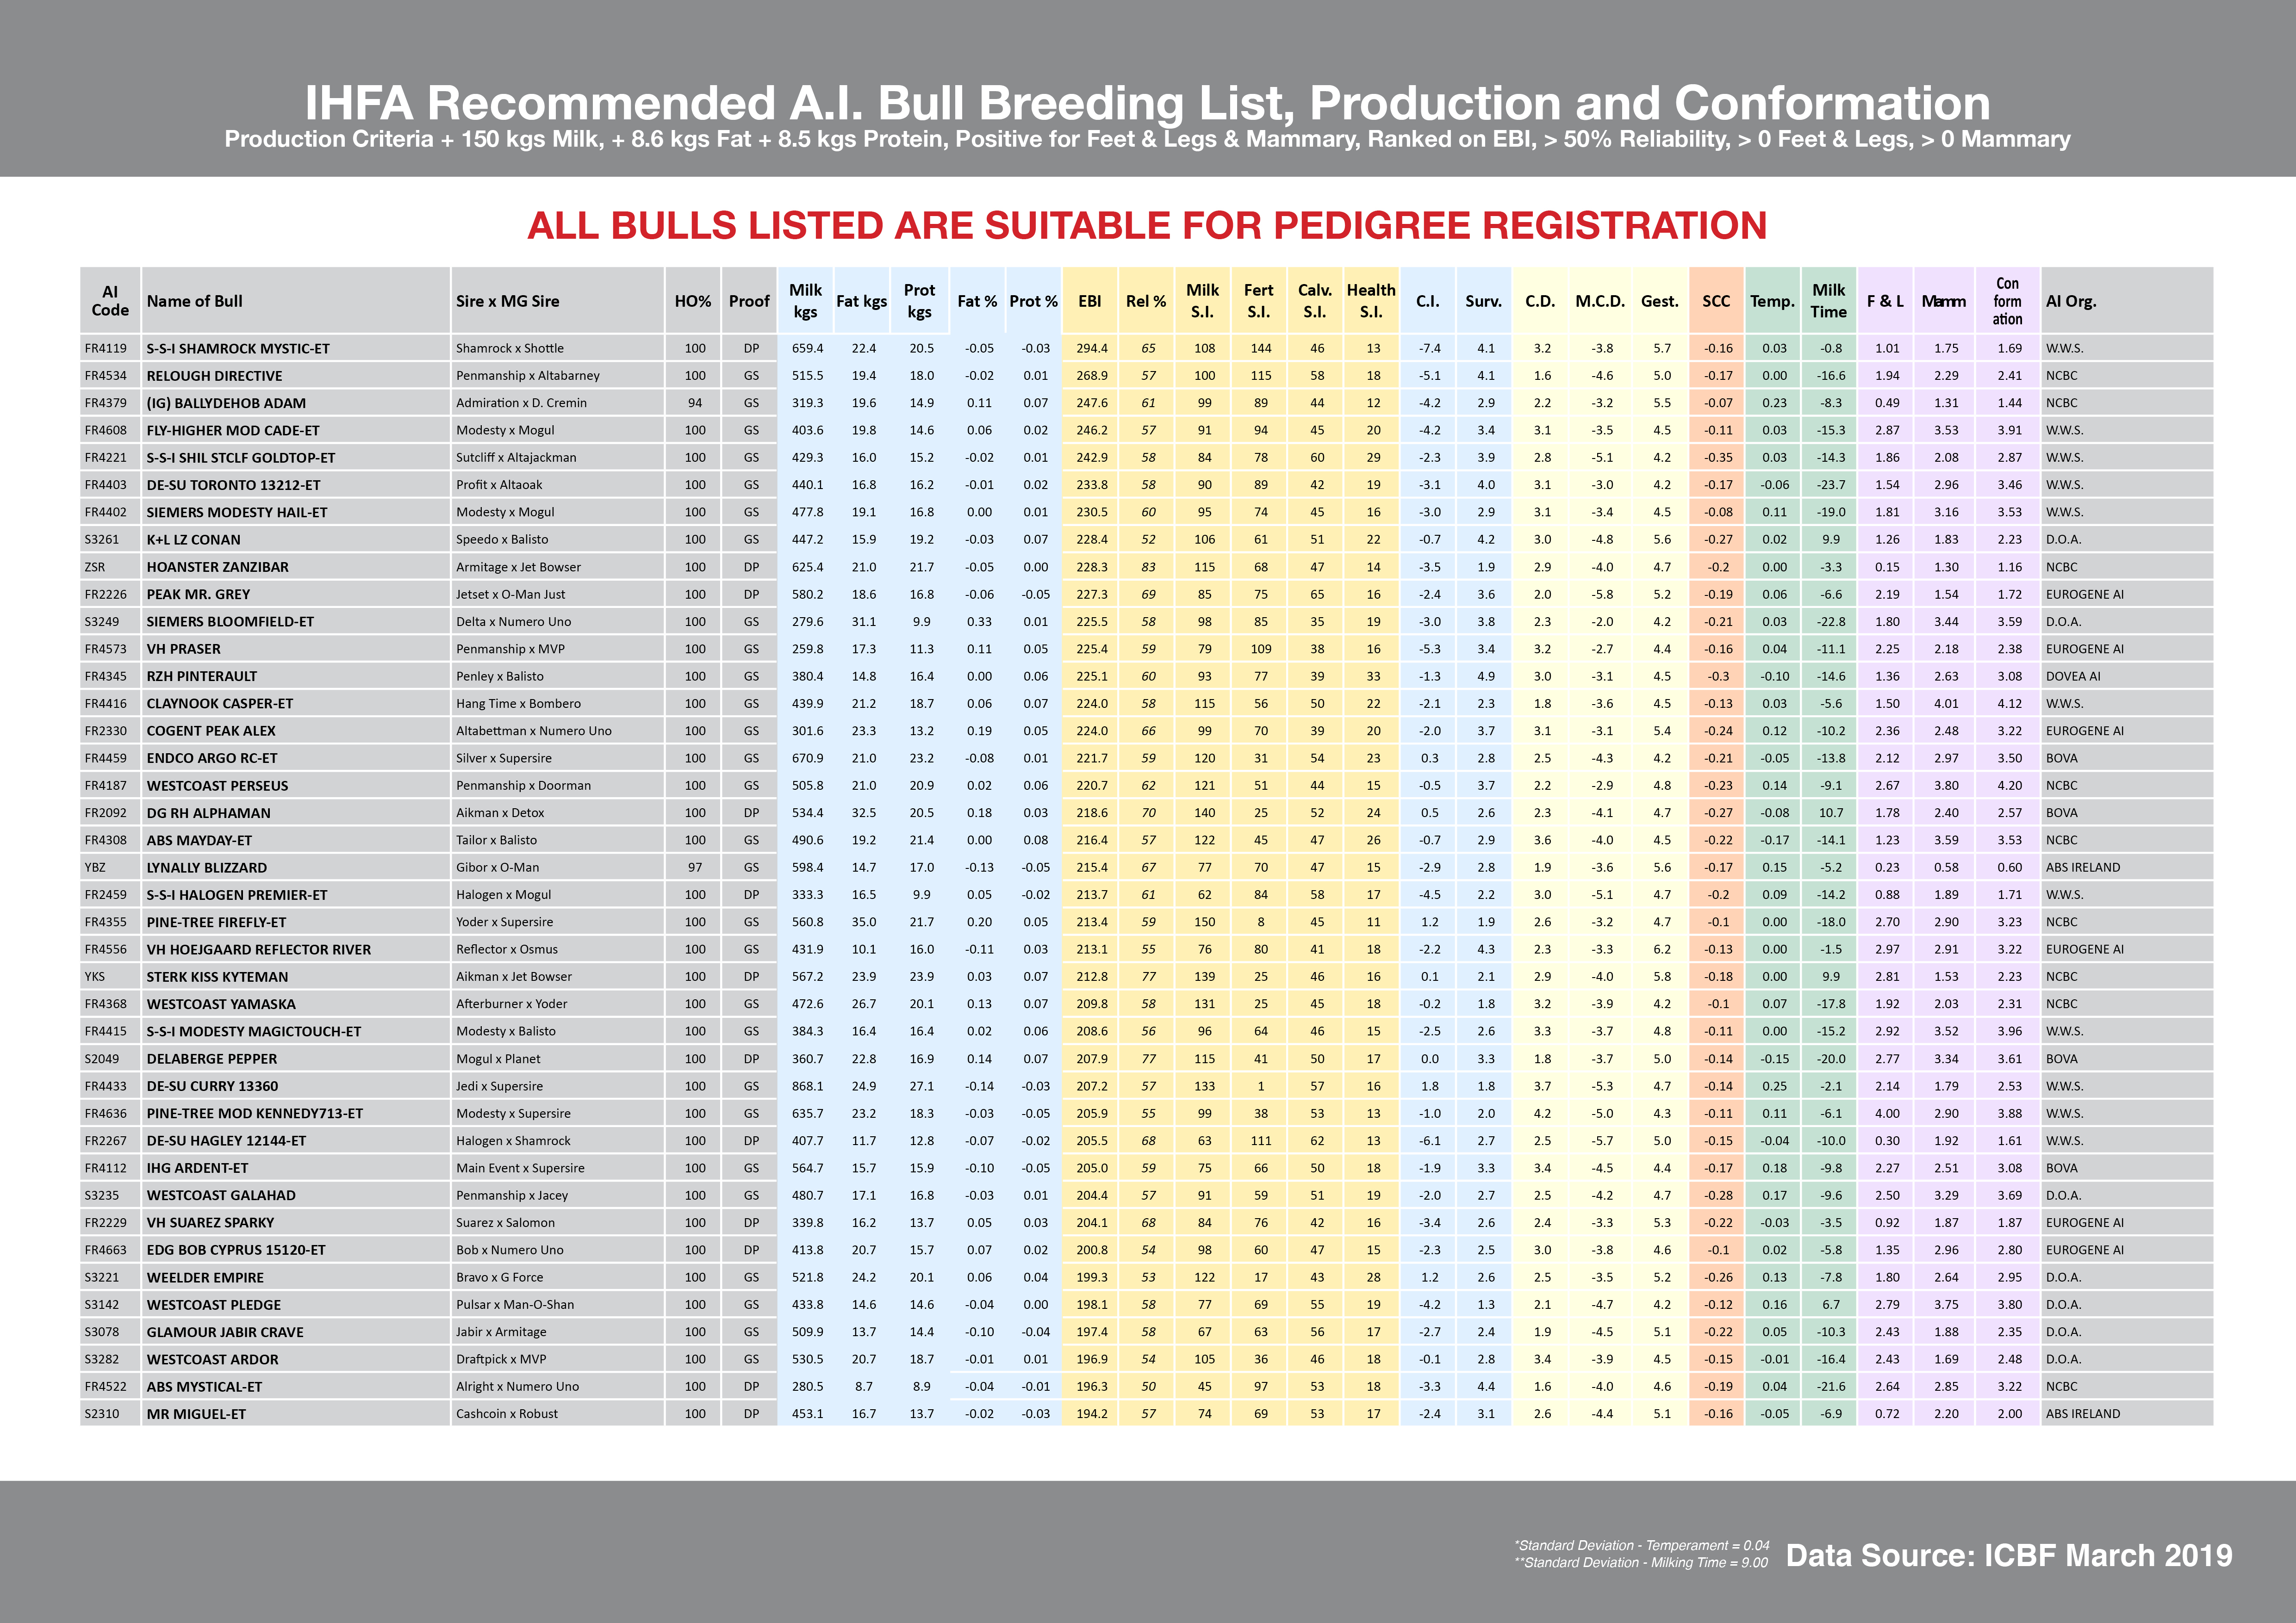Viewport: 2296px width, 1623px height.
Task: Click the EBI column header
Action: pos(1089,301)
